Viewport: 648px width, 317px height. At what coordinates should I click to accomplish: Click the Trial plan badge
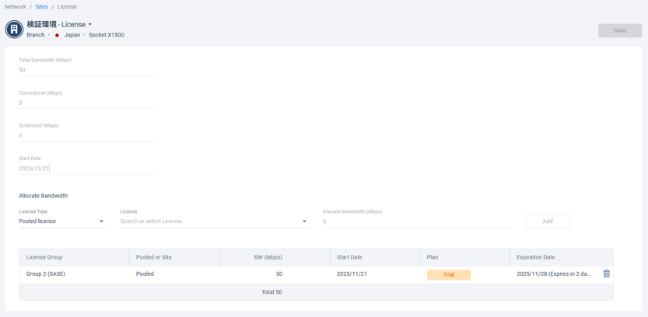point(449,274)
